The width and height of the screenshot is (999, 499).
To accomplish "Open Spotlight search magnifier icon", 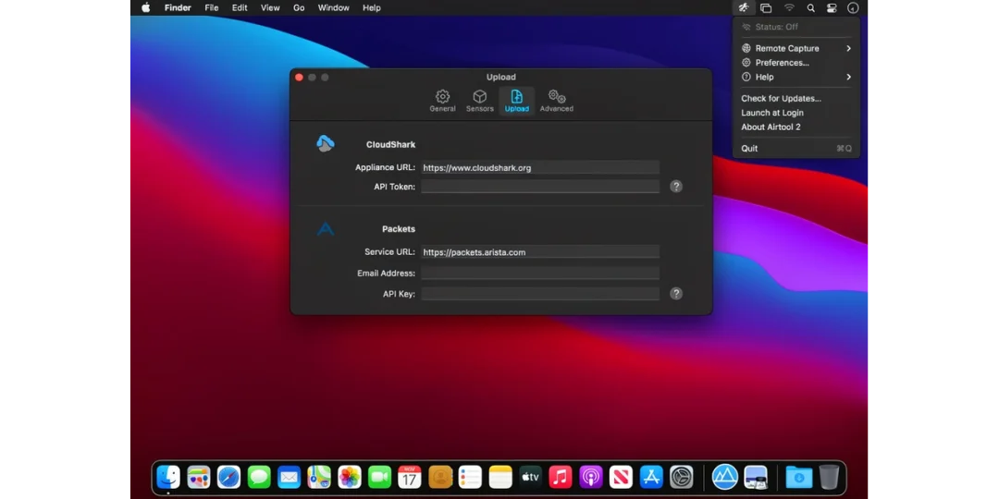I will (810, 7).
